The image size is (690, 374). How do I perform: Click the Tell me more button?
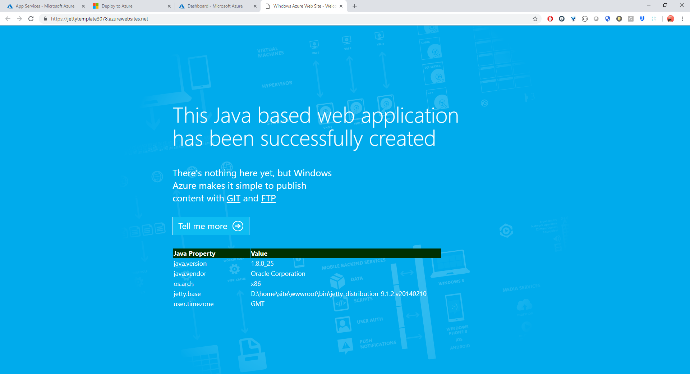click(211, 226)
